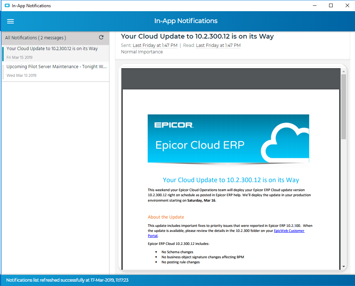Click the All Notifications (2 messages) header
The image size is (355, 286).
[x=36, y=38]
